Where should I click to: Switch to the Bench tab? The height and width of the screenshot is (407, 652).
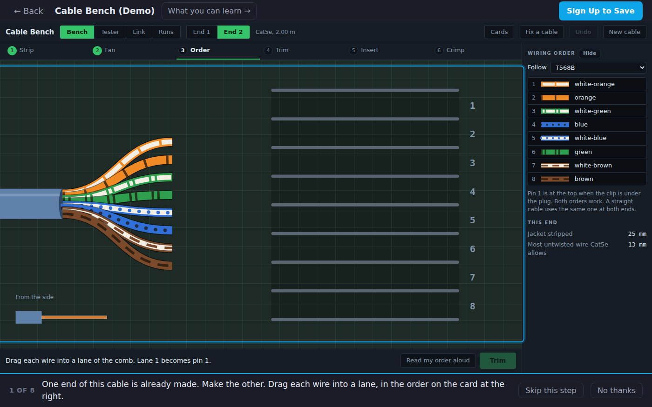(x=77, y=32)
